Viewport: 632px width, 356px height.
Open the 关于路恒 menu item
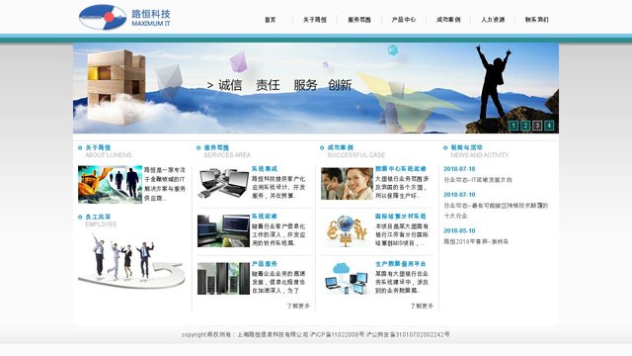click(x=315, y=20)
